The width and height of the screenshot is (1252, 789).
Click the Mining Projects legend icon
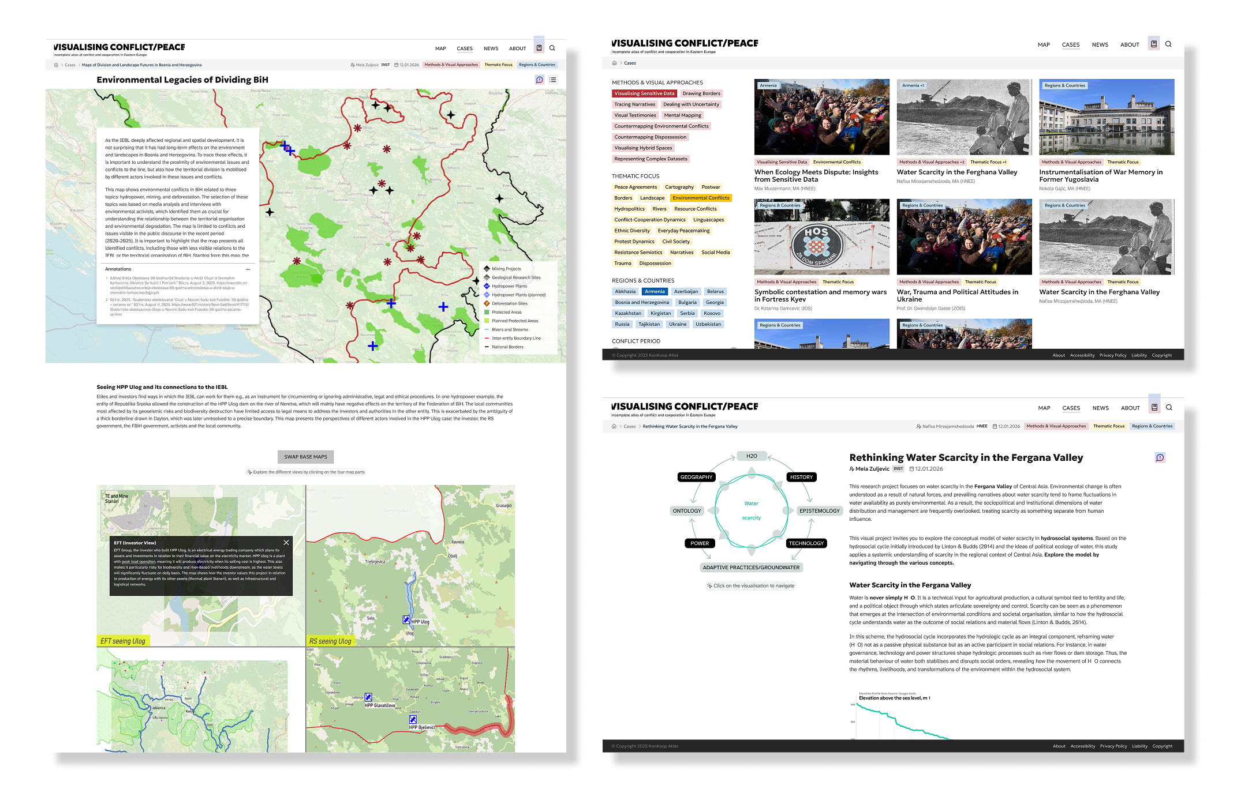[x=487, y=269]
